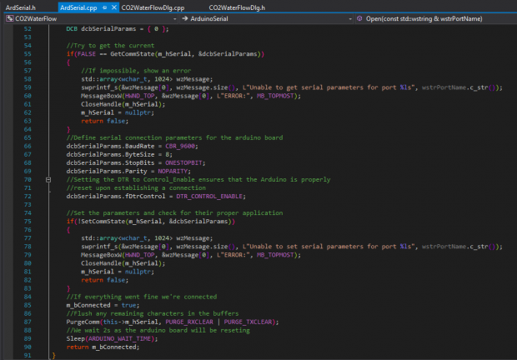517x360 pixels.
Task: Click MB_TOPMOST flag on line 60
Action: [275, 96]
